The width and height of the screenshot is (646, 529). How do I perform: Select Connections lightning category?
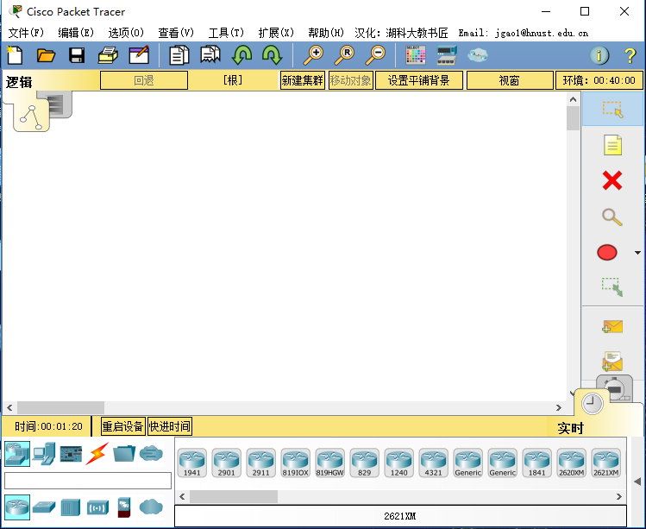point(97,454)
